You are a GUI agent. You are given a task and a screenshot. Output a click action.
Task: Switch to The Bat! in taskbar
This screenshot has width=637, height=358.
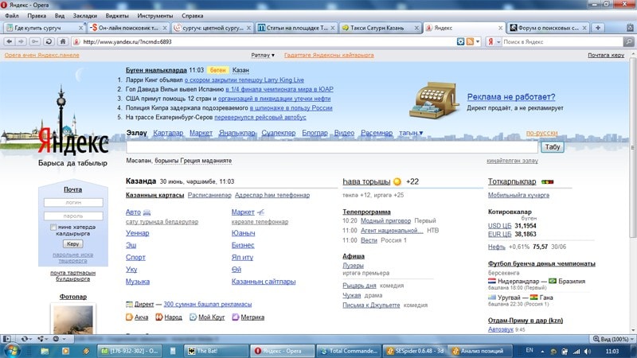pos(216,351)
